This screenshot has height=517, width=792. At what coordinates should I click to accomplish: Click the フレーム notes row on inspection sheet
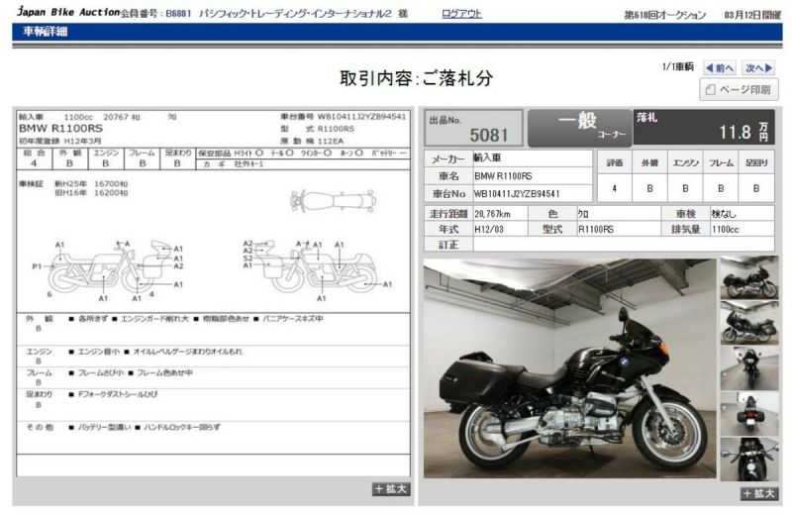213,377
